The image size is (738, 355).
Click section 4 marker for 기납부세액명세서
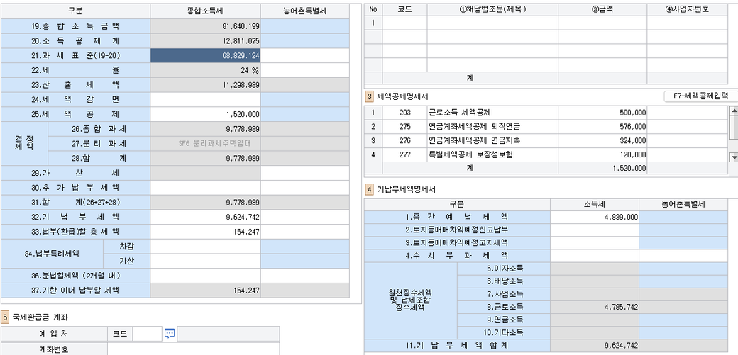pyautogui.click(x=369, y=189)
